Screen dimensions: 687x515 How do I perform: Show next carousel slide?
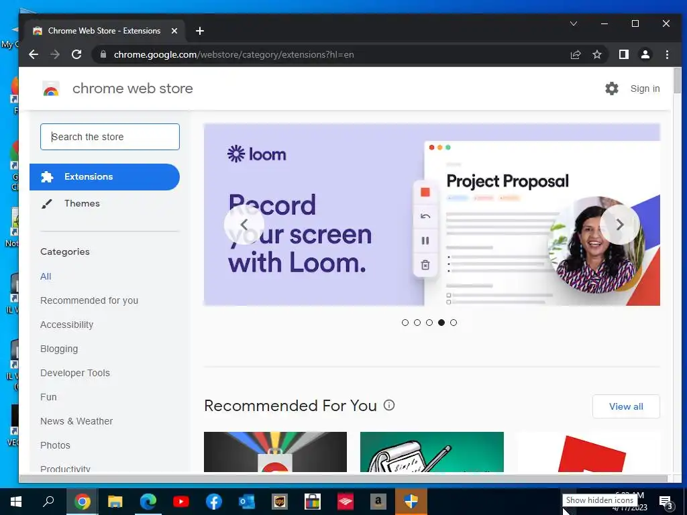coord(619,225)
